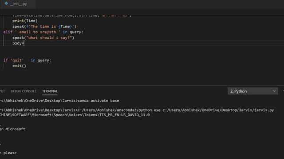The height and width of the screenshot is (159, 284).
Task: Click the speak 'The time is' line
Action: pyautogui.click(x=44, y=26)
